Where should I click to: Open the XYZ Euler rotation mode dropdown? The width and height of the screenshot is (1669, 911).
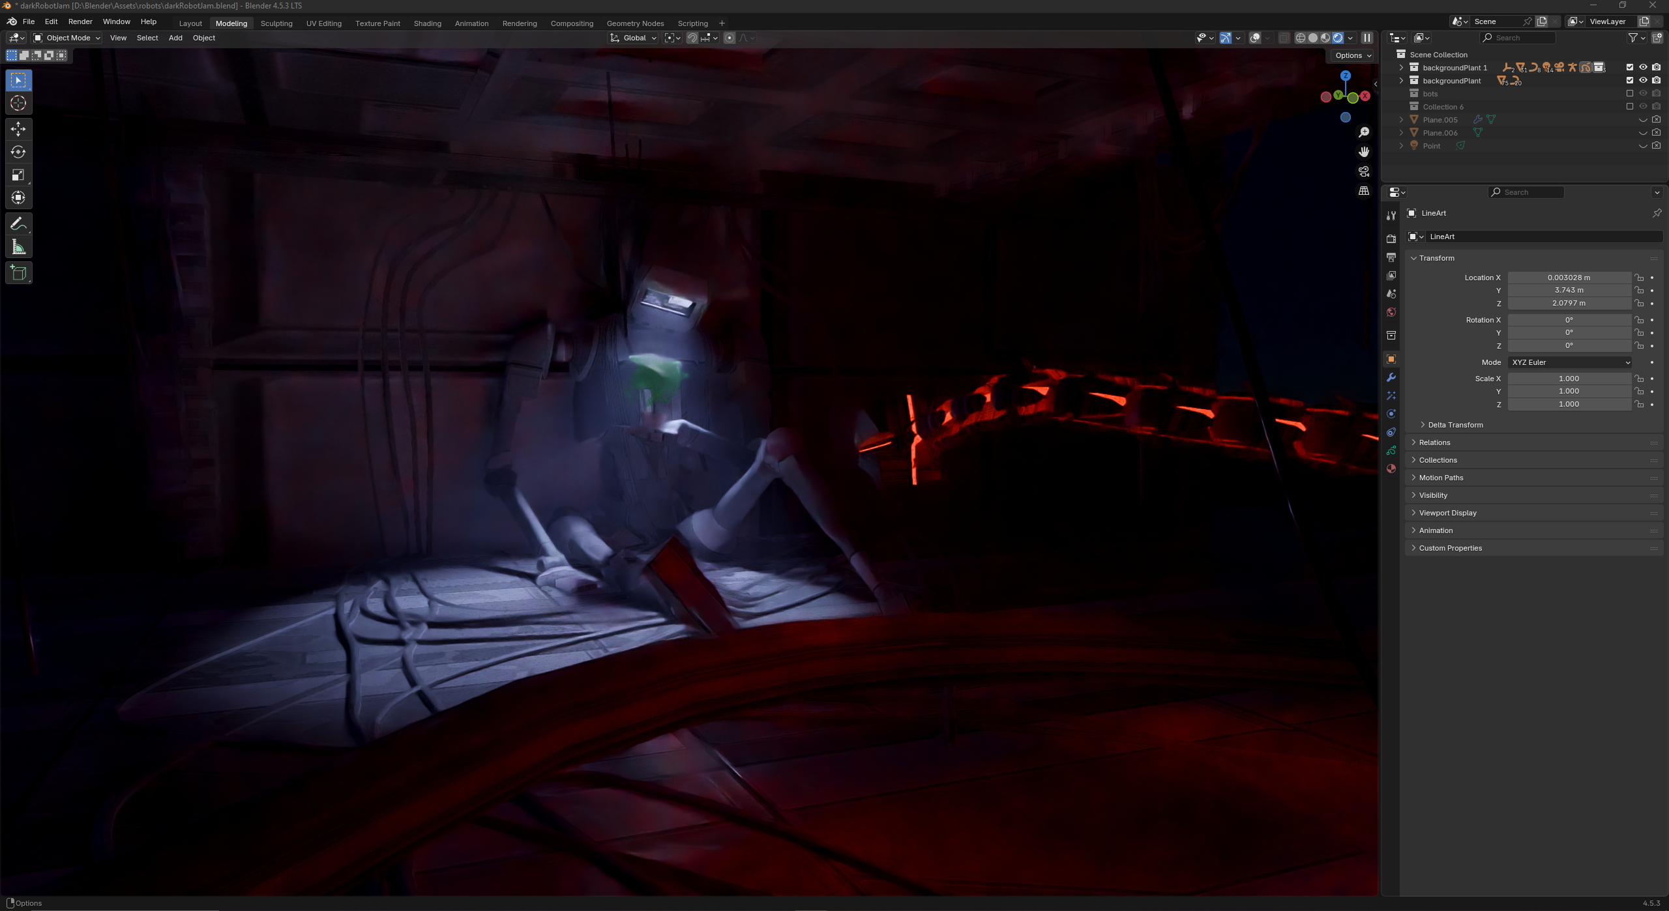[1570, 362]
